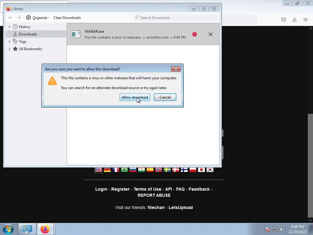The image size is (313, 235).
Task: Expand the Tags tree item
Action: pyautogui.click(x=9, y=42)
